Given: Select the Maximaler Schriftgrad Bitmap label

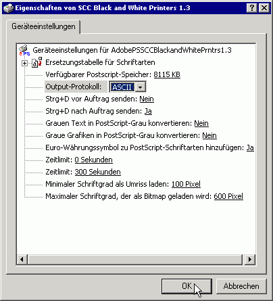Looking at the screenshot, I should pyautogui.click(x=128, y=196).
